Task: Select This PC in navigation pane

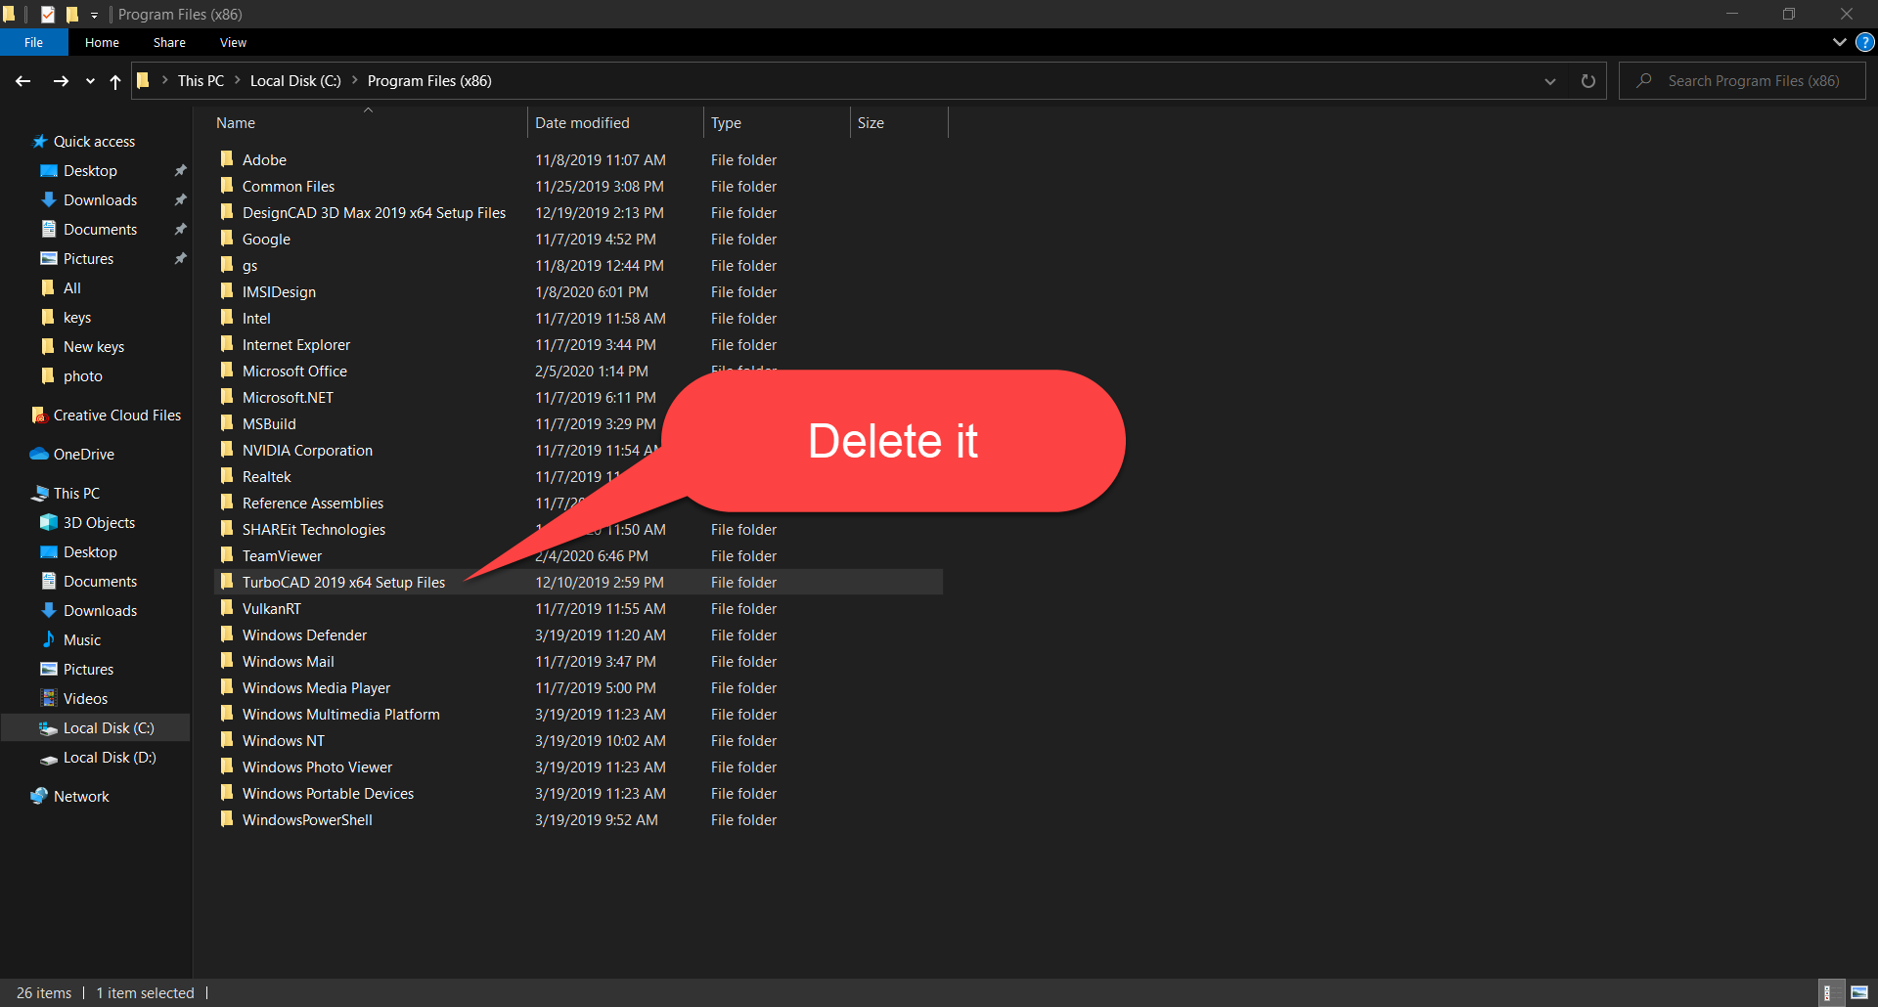Action: pos(76,494)
